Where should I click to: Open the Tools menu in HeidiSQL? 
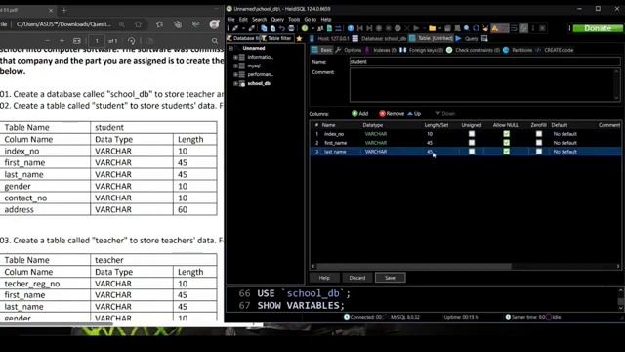pyautogui.click(x=294, y=20)
